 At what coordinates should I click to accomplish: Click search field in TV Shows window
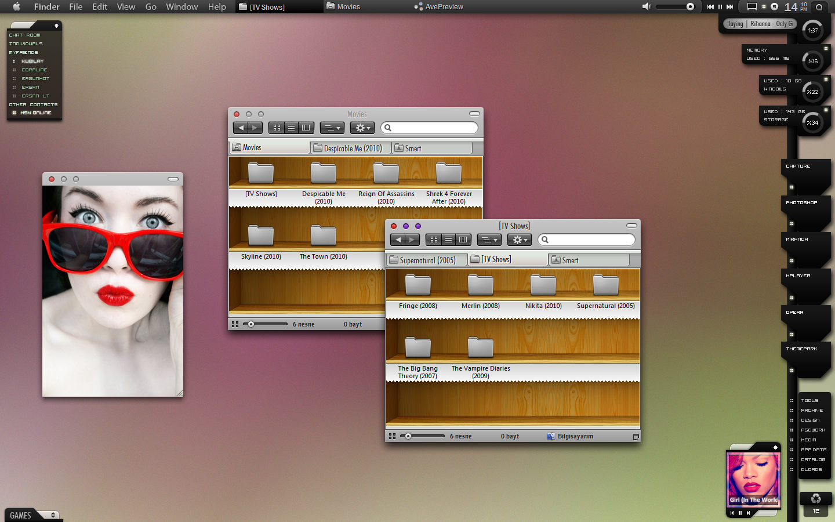pyautogui.click(x=586, y=240)
